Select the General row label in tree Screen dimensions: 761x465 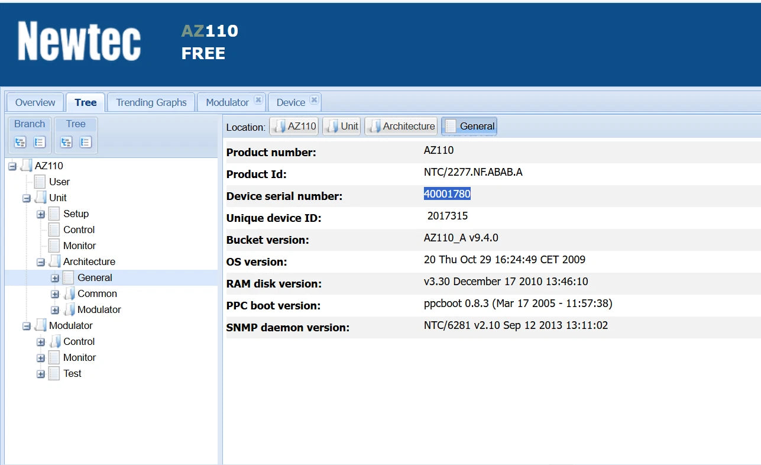pyautogui.click(x=95, y=277)
